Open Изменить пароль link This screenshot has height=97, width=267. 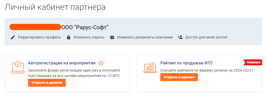[89, 37]
